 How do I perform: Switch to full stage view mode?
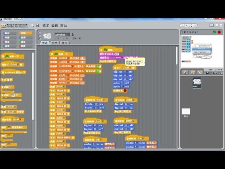click(x=217, y=25)
